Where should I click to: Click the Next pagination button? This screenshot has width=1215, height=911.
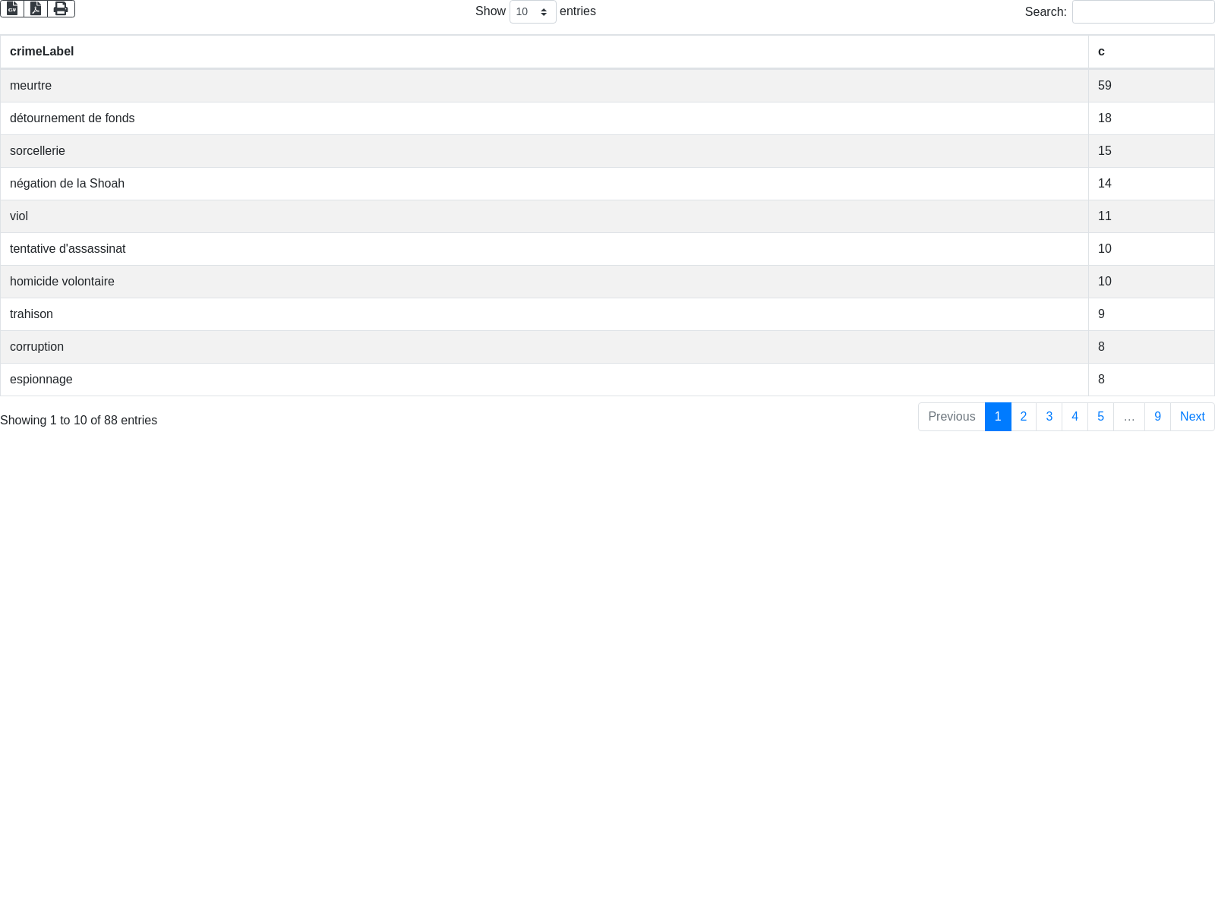[1192, 417]
